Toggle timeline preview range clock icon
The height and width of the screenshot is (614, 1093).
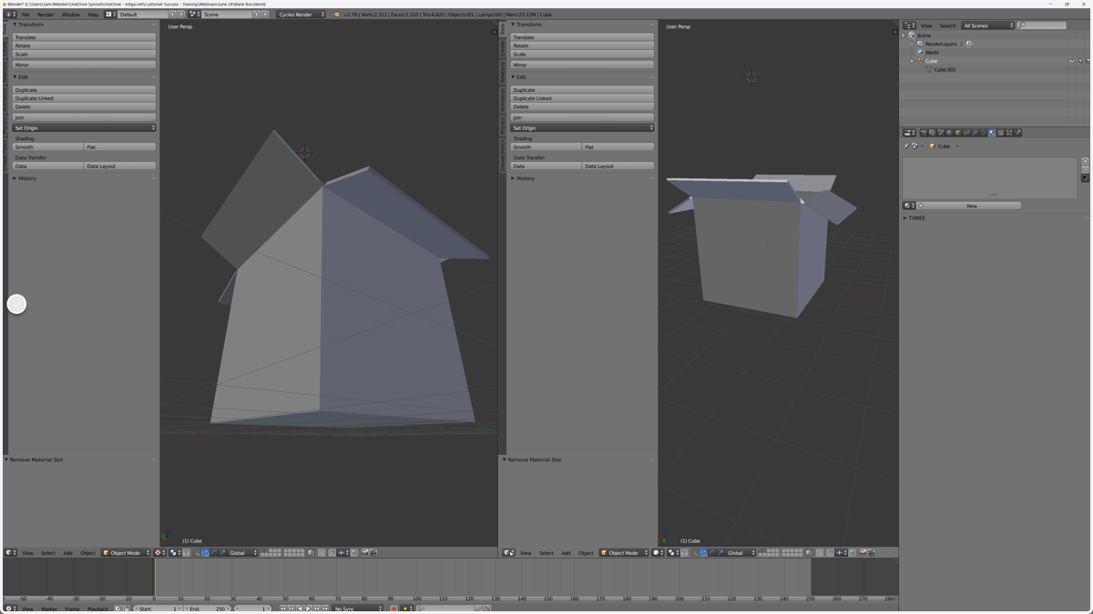(117, 609)
